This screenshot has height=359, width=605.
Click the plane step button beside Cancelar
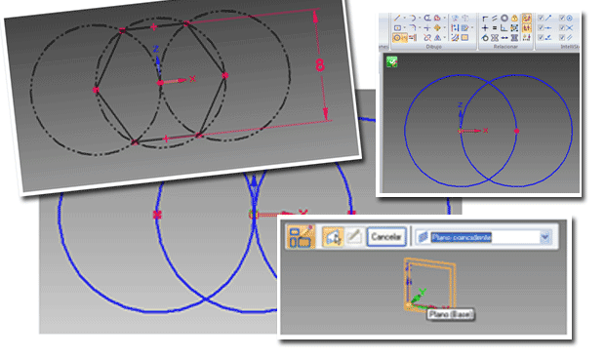point(333,237)
